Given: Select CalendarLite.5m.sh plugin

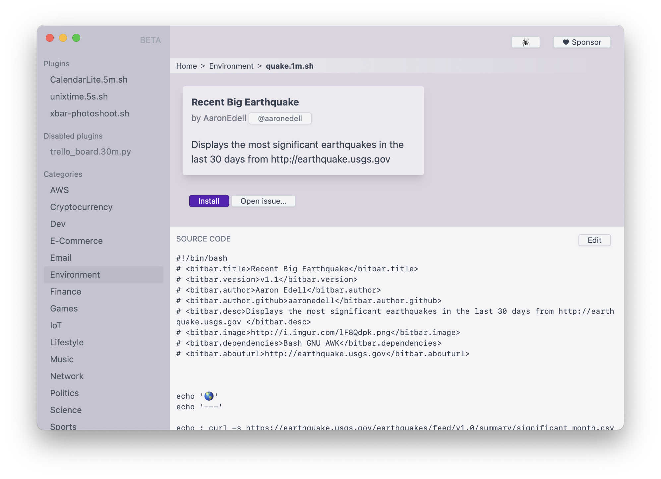Looking at the screenshot, I should point(89,80).
